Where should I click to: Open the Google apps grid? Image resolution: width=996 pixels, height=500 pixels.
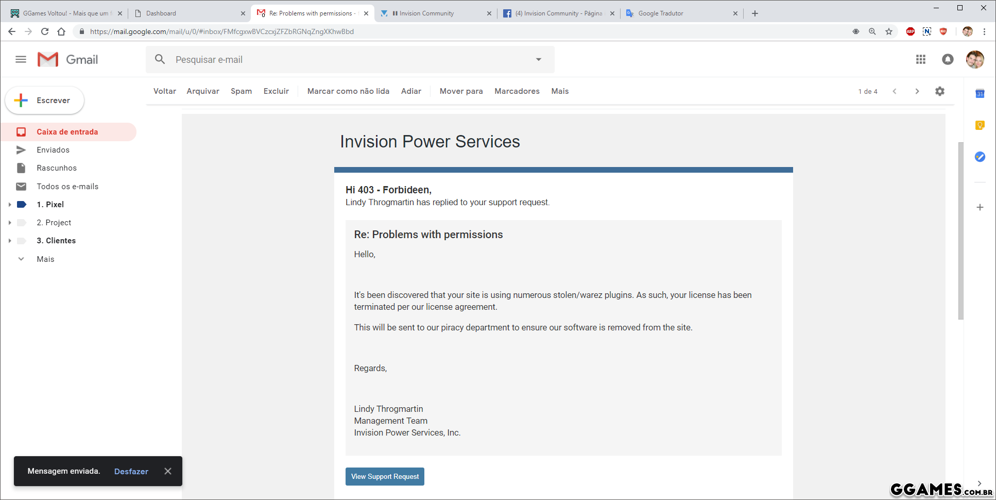(x=921, y=59)
